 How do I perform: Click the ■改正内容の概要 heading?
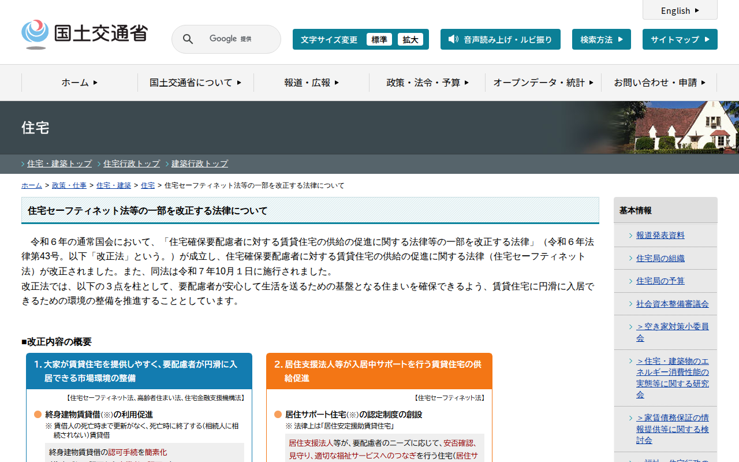(57, 342)
